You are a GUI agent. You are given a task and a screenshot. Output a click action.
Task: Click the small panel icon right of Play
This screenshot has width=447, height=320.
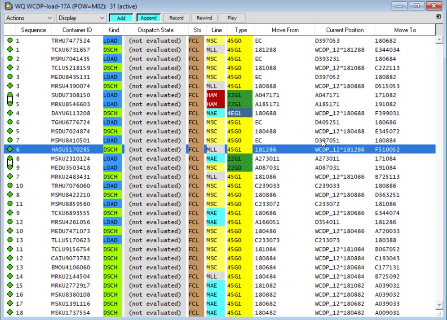(438, 17)
